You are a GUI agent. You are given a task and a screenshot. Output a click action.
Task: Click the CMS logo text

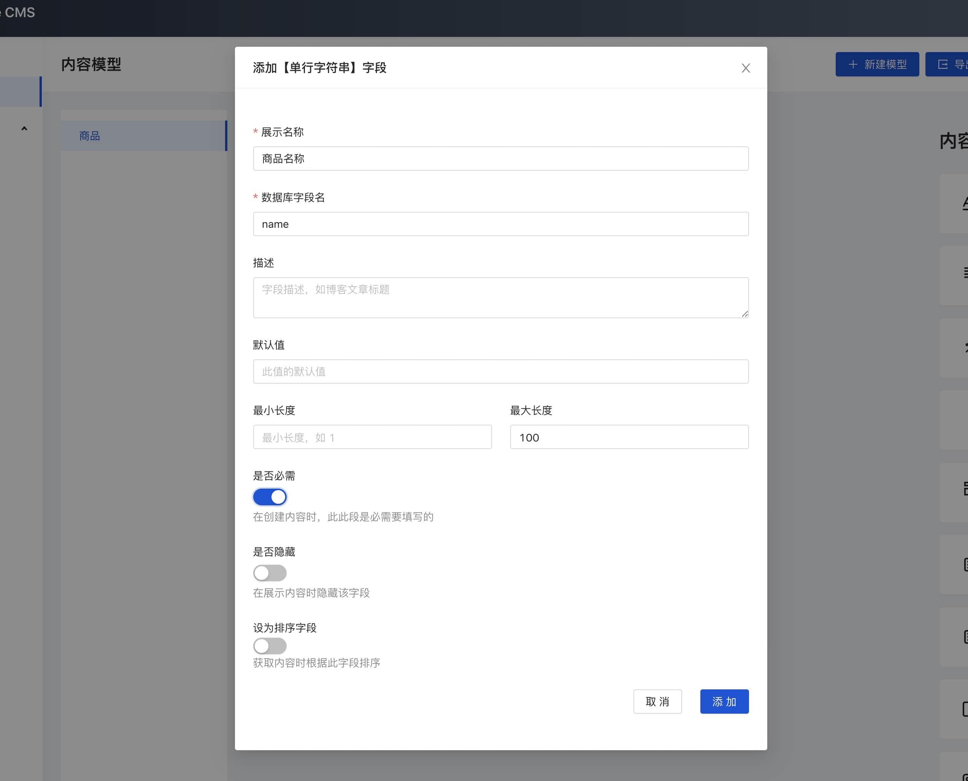pyautogui.click(x=19, y=12)
